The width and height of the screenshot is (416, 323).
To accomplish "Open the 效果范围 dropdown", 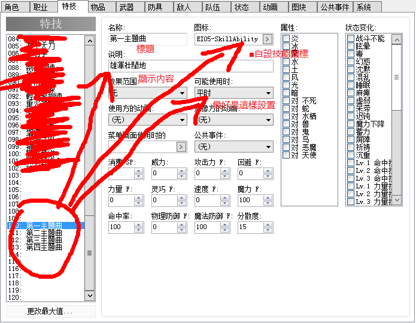I will pyautogui.click(x=148, y=93).
